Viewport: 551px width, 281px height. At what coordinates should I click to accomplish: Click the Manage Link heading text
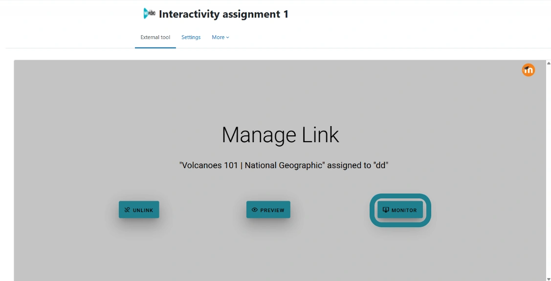pos(281,135)
